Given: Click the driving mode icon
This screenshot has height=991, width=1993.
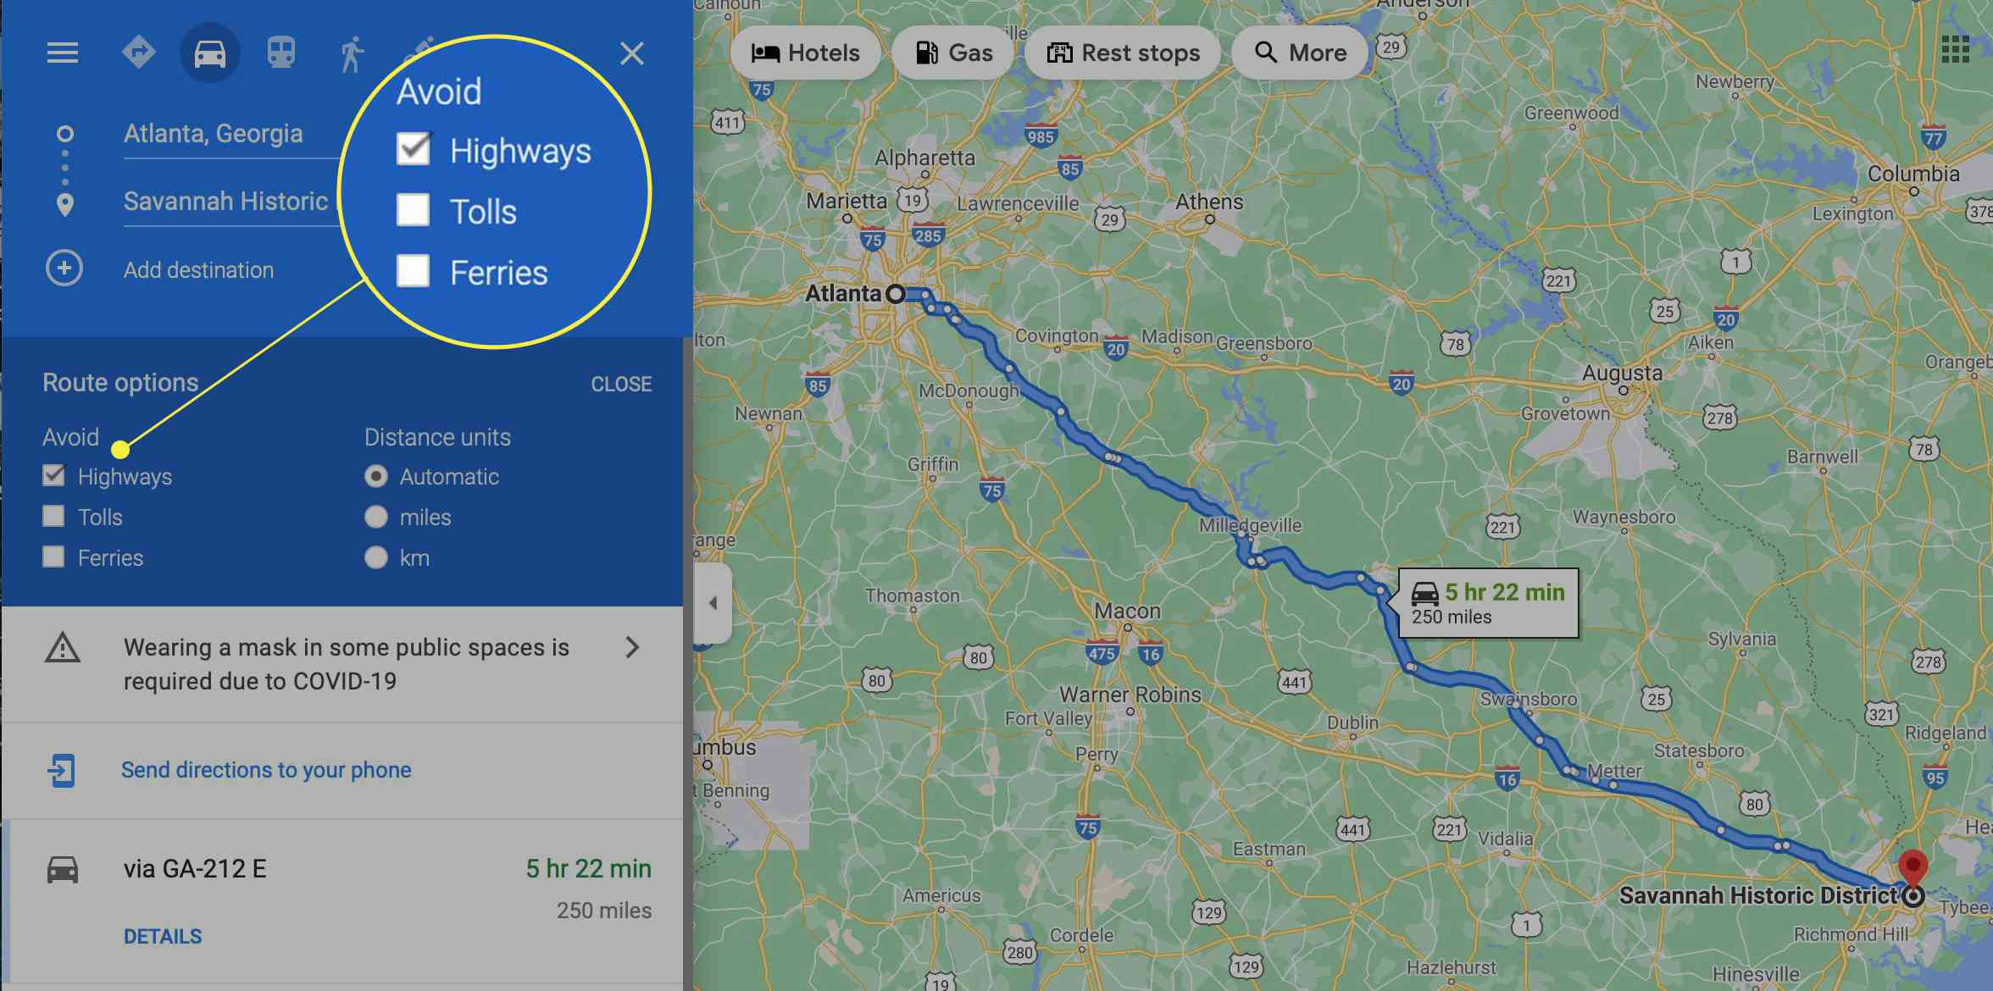Looking at the screenshot, I should [205, 51].
